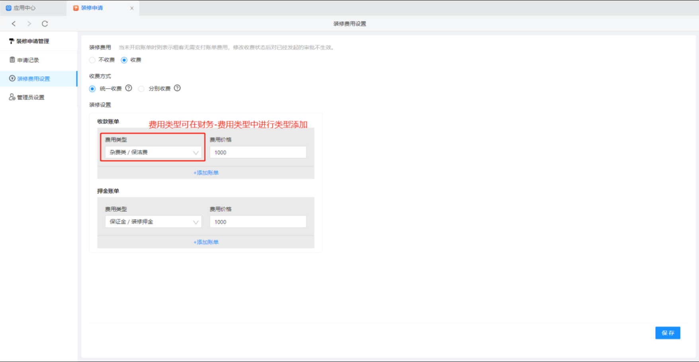This screenshot has height=362, width=699.
Task: Click help icon next to 分别收费
Action: 177,88
